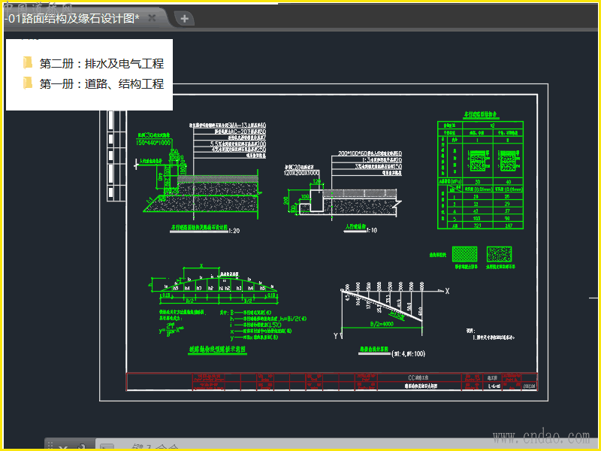Select the 1:10 scale label text

pos(372,230)
